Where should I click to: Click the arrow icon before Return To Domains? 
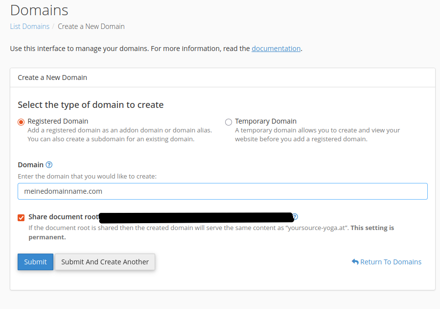[355, 262]
